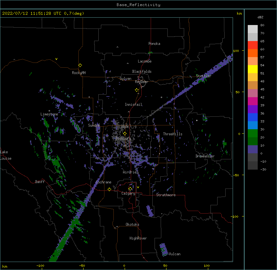277x270 pixels.
Task: Click the Didsbury label
Action: point(123,138)
